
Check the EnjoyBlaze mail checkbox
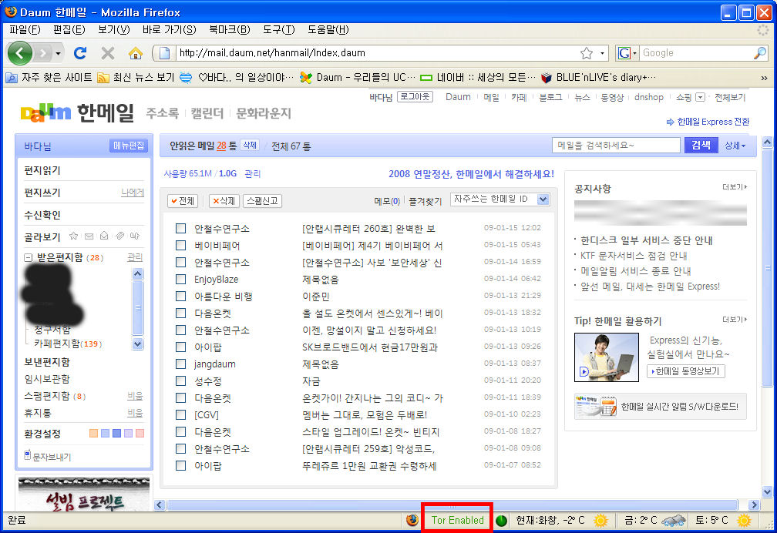181,280
